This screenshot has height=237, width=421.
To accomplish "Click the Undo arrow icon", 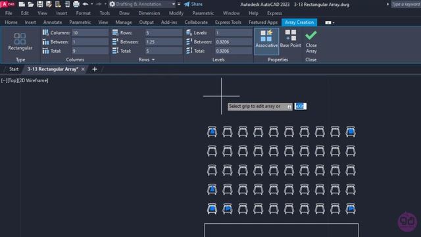I will point(86,4).
